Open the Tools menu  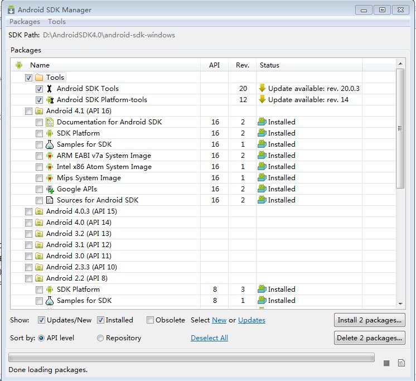(x=57, y=22)
